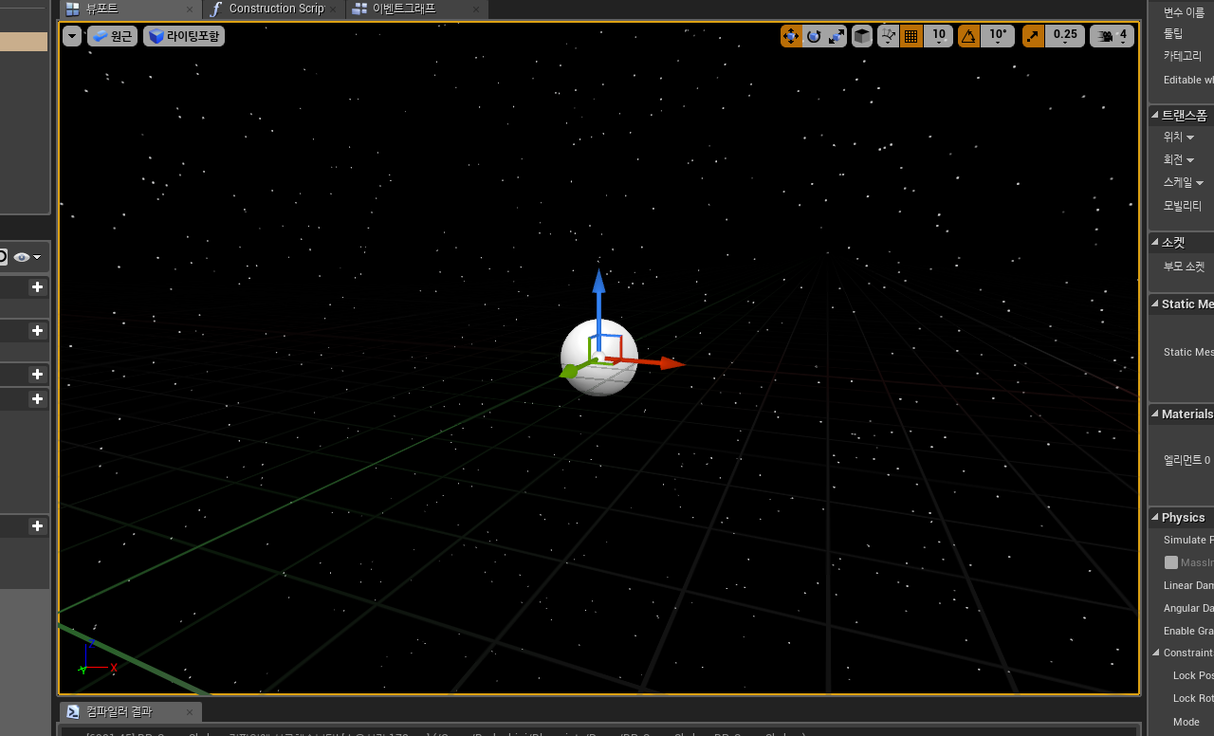Screen dimensions: 1214x736
Task: Click the Angular Damping property label
Action: tap(1188, 608)
